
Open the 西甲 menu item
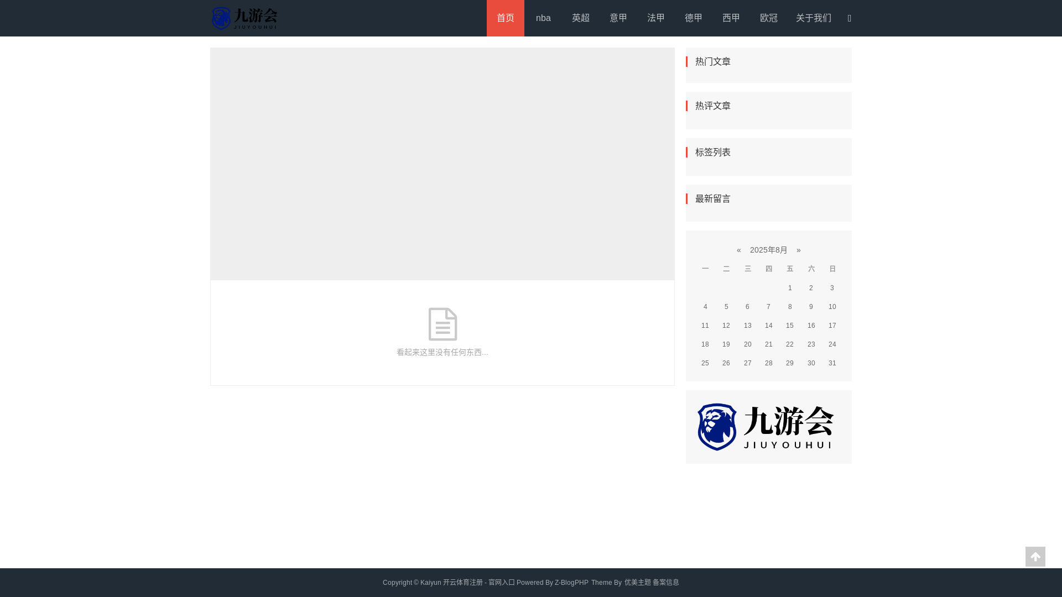pos(731,18)
